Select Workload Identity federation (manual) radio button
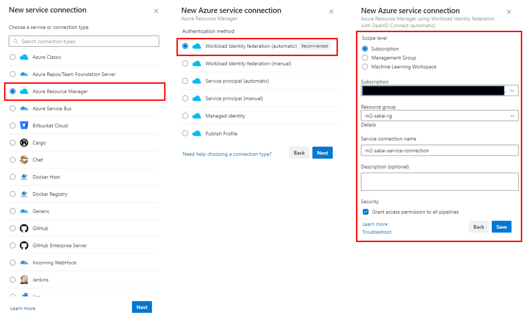The width and height of the screenshot is (527, 321). [x=185, y=64]
